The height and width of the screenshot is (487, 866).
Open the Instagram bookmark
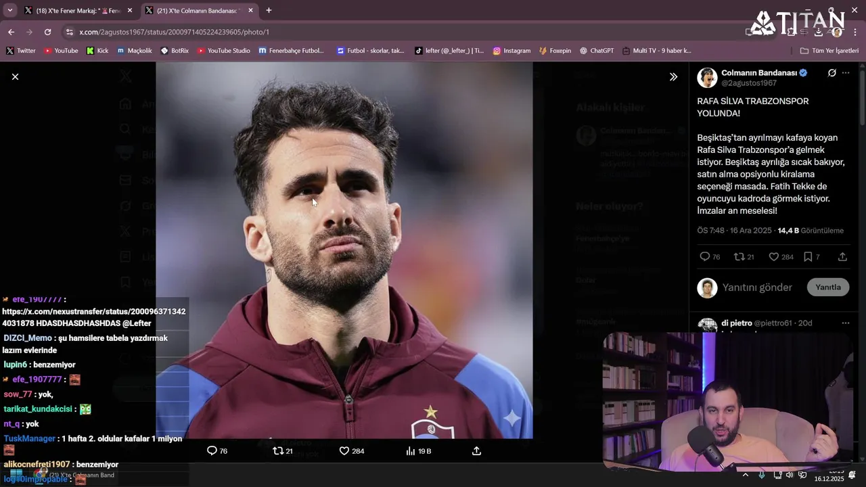click(511, 51)
